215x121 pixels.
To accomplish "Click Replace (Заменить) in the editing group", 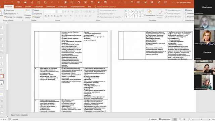I will 189,13.
